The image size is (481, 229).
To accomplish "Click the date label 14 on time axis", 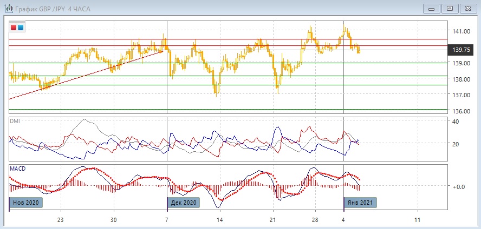I will pos(219,220).
